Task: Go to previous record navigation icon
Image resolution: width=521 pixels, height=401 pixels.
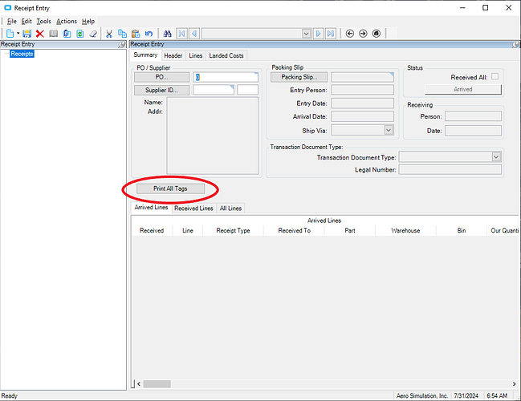Action: point(194,34)
